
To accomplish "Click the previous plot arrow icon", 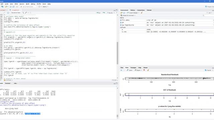I will (x=121, y=70).
